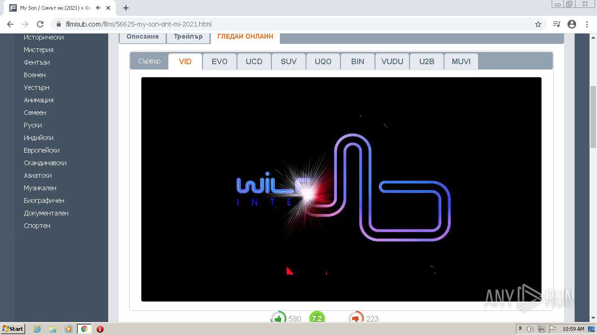Reload the filmisub page

click(x=40, y=24)
